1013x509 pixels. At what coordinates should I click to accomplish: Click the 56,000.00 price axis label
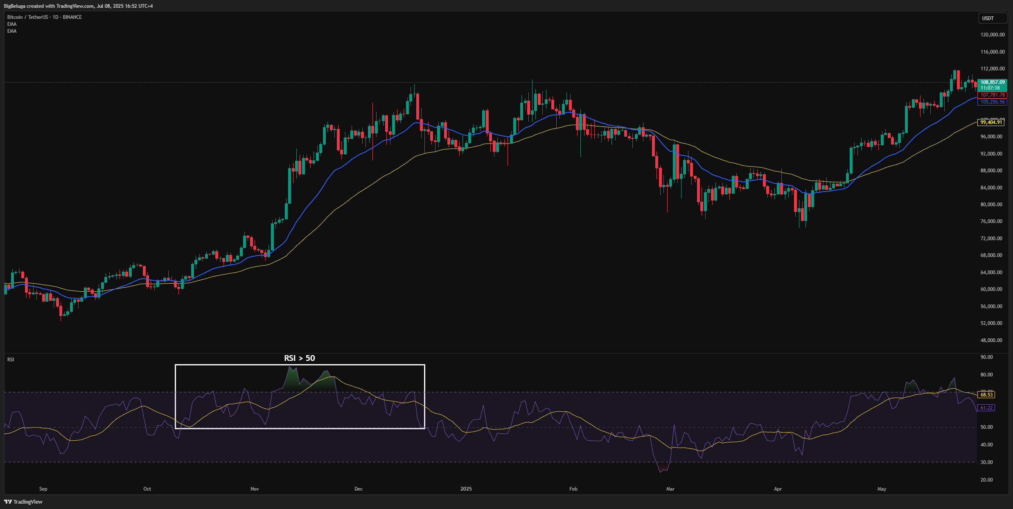tap(991, 306)
